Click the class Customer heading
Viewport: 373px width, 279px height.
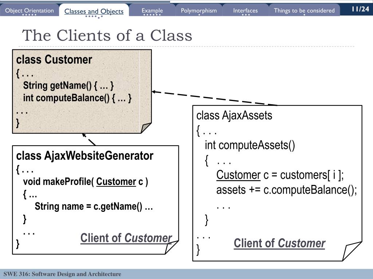tap(54, 60)
